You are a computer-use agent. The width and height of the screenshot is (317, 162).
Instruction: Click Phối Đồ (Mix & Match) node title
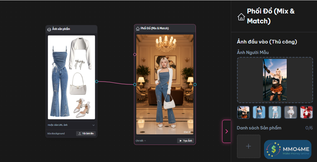click(x=155, y=28)
